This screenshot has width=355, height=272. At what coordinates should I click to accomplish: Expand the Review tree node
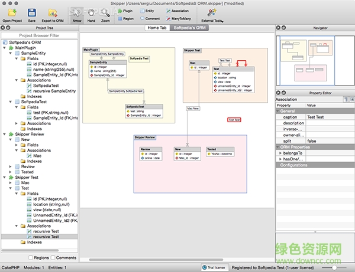pyautogui.click(x=11, y=166)
